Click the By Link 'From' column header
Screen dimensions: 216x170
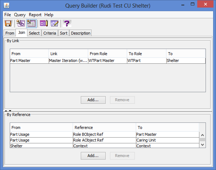(x=29, y=54)
